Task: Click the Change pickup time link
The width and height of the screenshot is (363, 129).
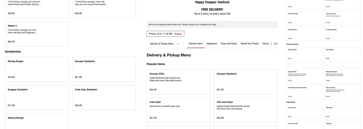Action: pos(178,34)
